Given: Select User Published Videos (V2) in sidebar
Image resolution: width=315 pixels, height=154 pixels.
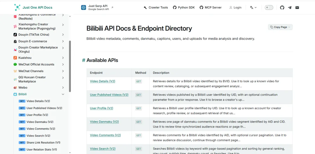Looking at the screenshot, I should point(44,108).
